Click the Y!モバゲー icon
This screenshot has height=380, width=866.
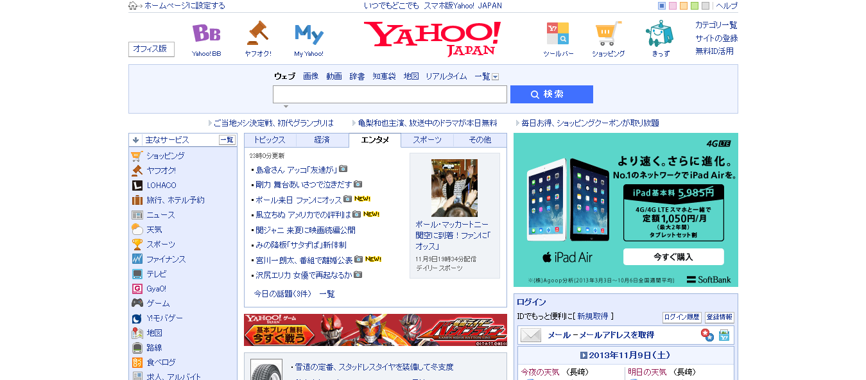click(137, 318)
